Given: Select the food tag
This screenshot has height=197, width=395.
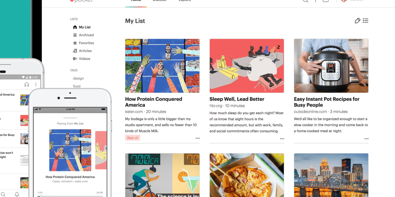Looking at the screenshot, I should 77,86.
